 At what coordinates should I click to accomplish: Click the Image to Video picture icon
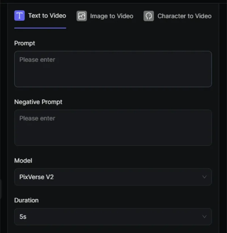[x=82, y=16]
